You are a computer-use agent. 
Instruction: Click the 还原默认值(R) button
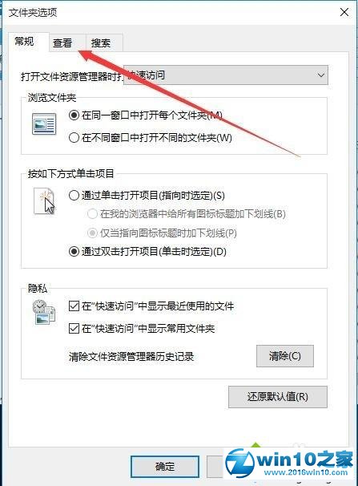tap(278, 397)
